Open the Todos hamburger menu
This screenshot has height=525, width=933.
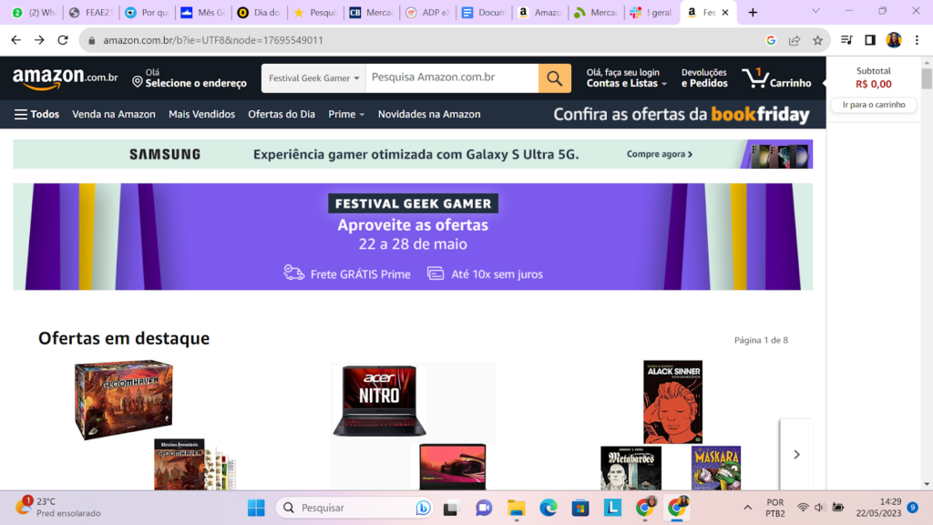36,114
